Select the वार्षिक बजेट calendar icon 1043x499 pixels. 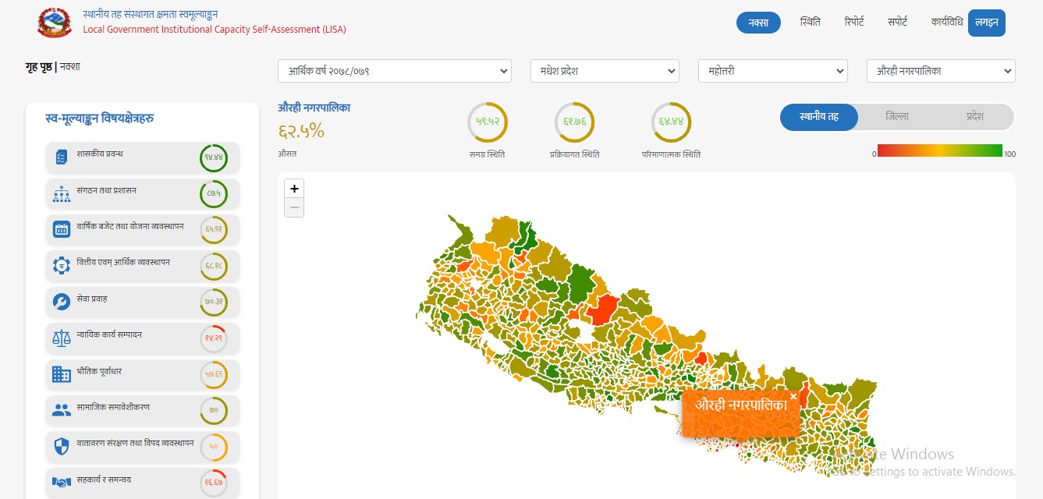click(62, 229)
